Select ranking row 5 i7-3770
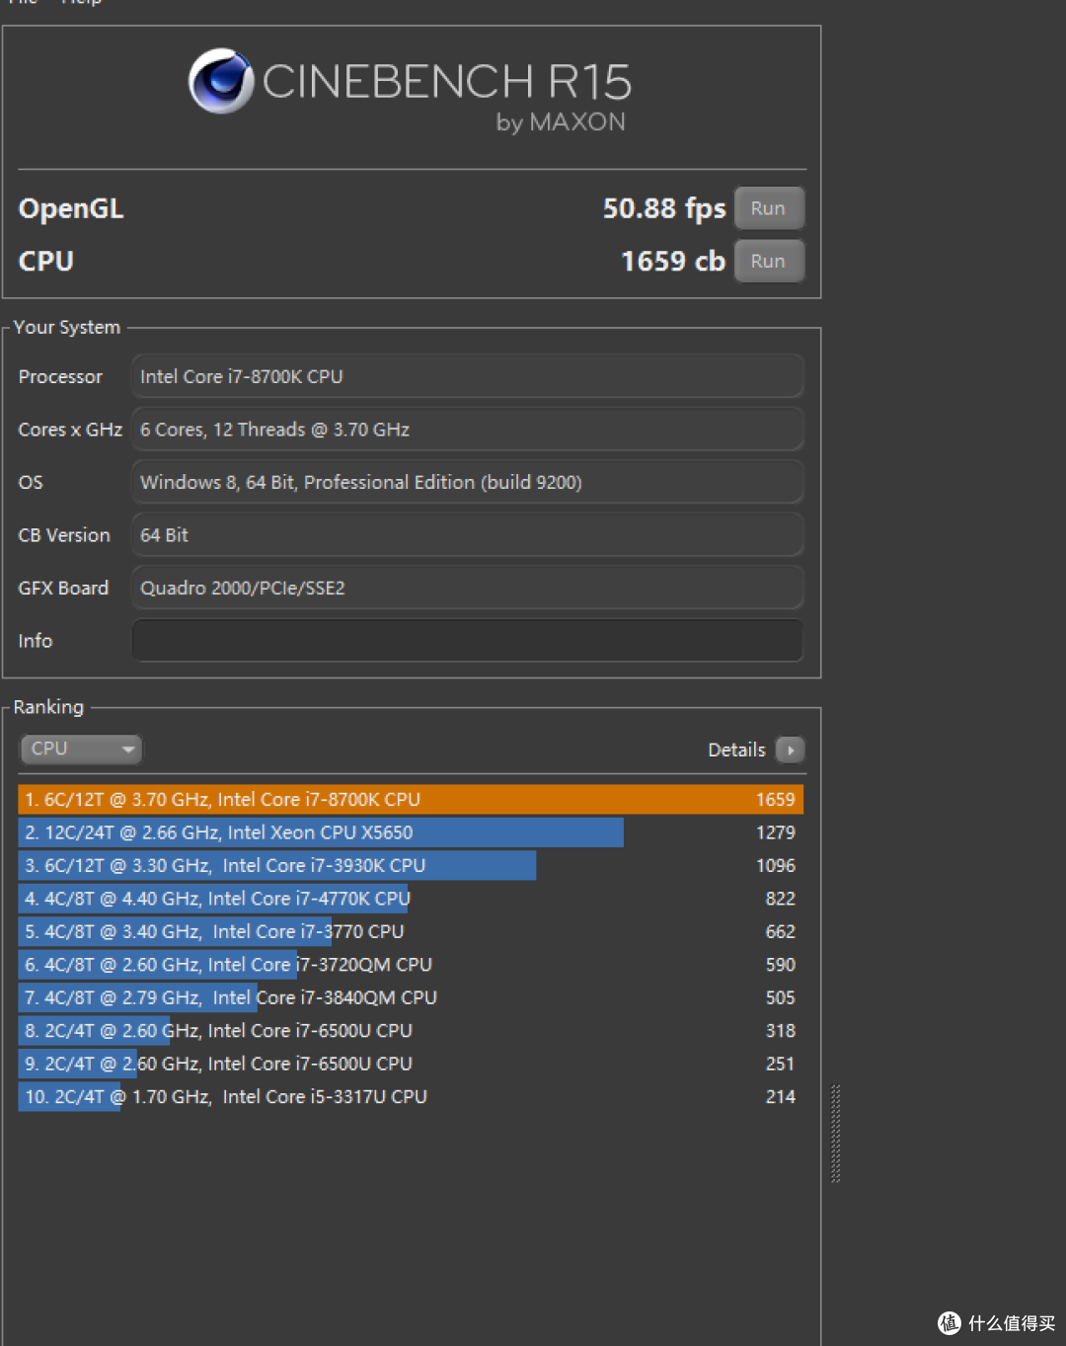The height and width of the screenshot is (1346, 1066). click(x=411, y=932)
